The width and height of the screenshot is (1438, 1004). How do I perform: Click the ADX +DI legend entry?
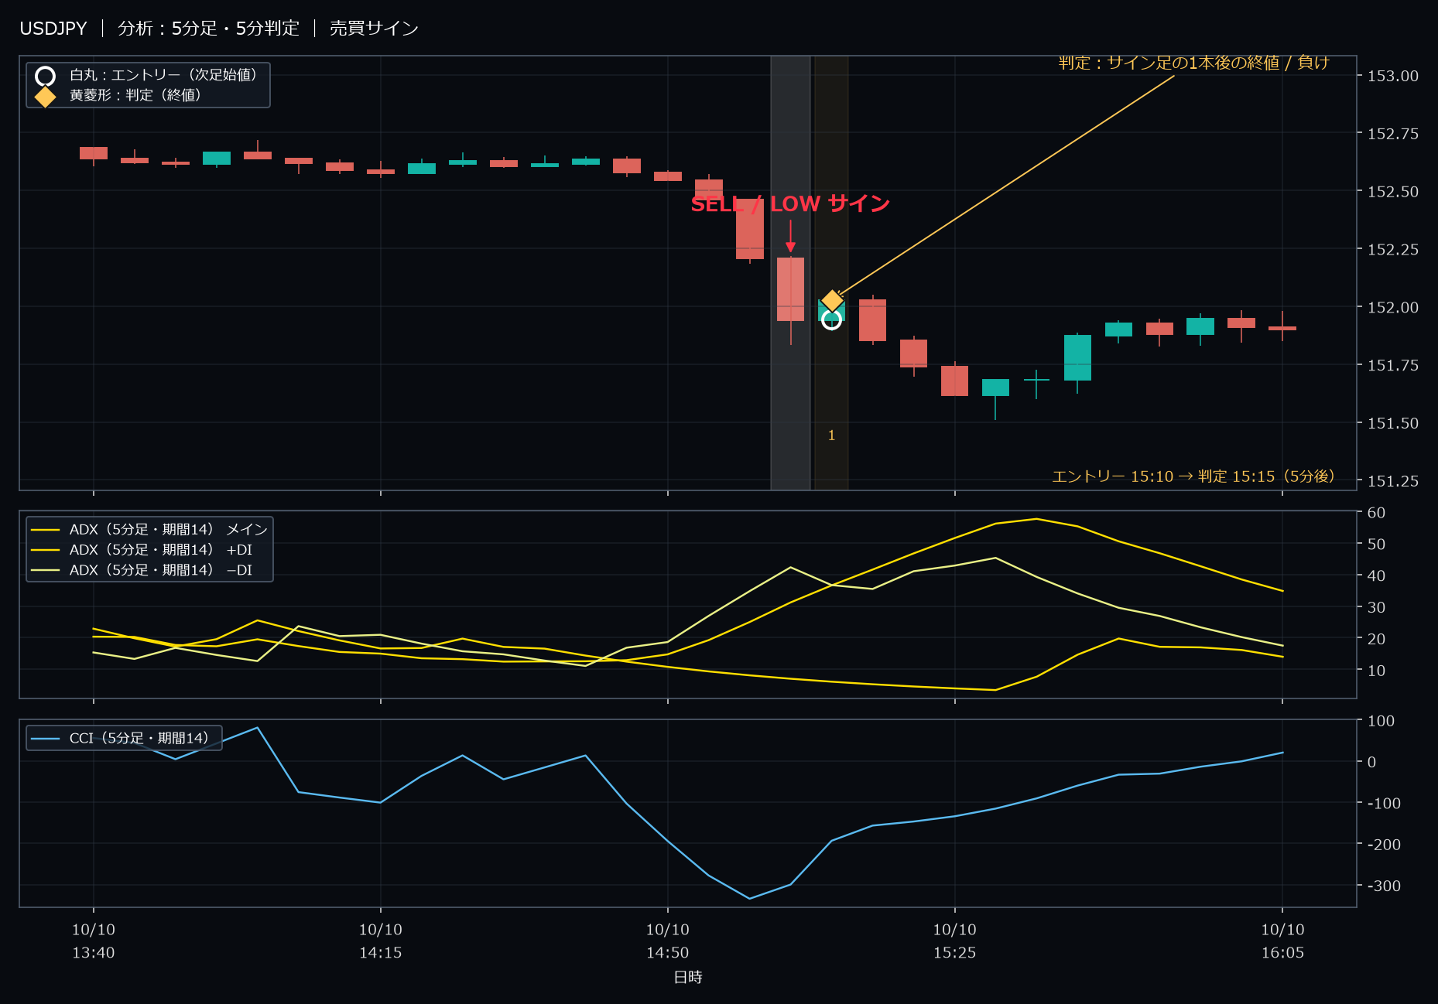[142, 550]
